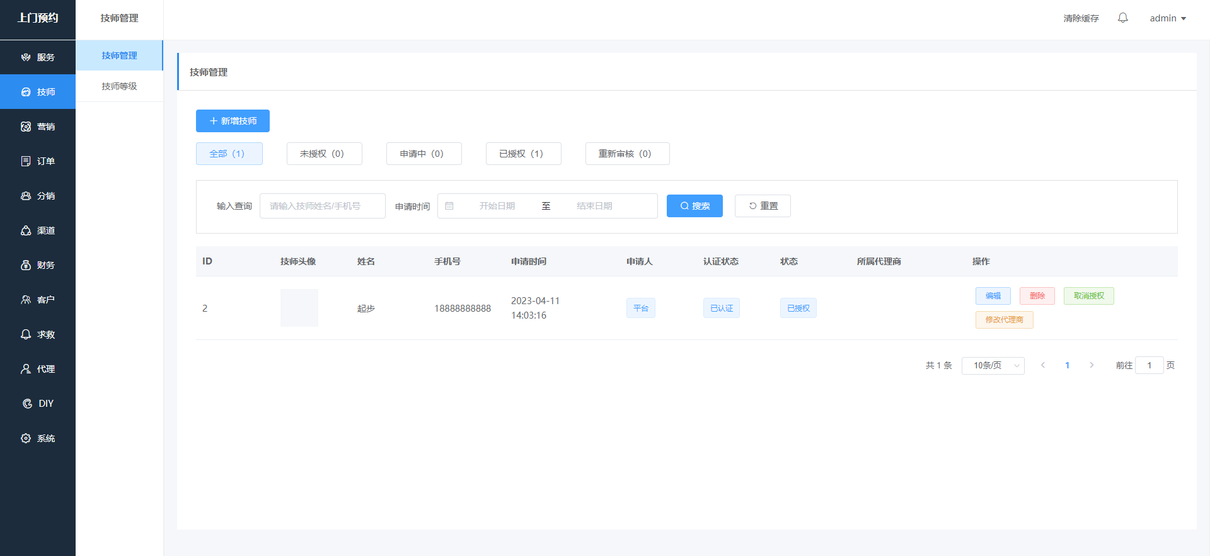Open the admin user dropdown

pyautogui.click(x=1168, y=18)
